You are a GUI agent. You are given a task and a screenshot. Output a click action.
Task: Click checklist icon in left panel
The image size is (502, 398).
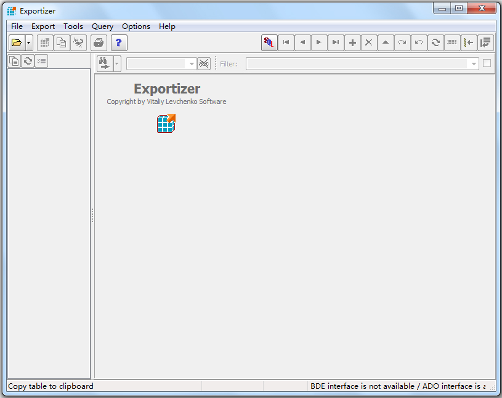pos(41,61)
